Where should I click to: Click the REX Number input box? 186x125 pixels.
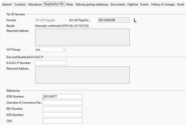click(62, 109)
